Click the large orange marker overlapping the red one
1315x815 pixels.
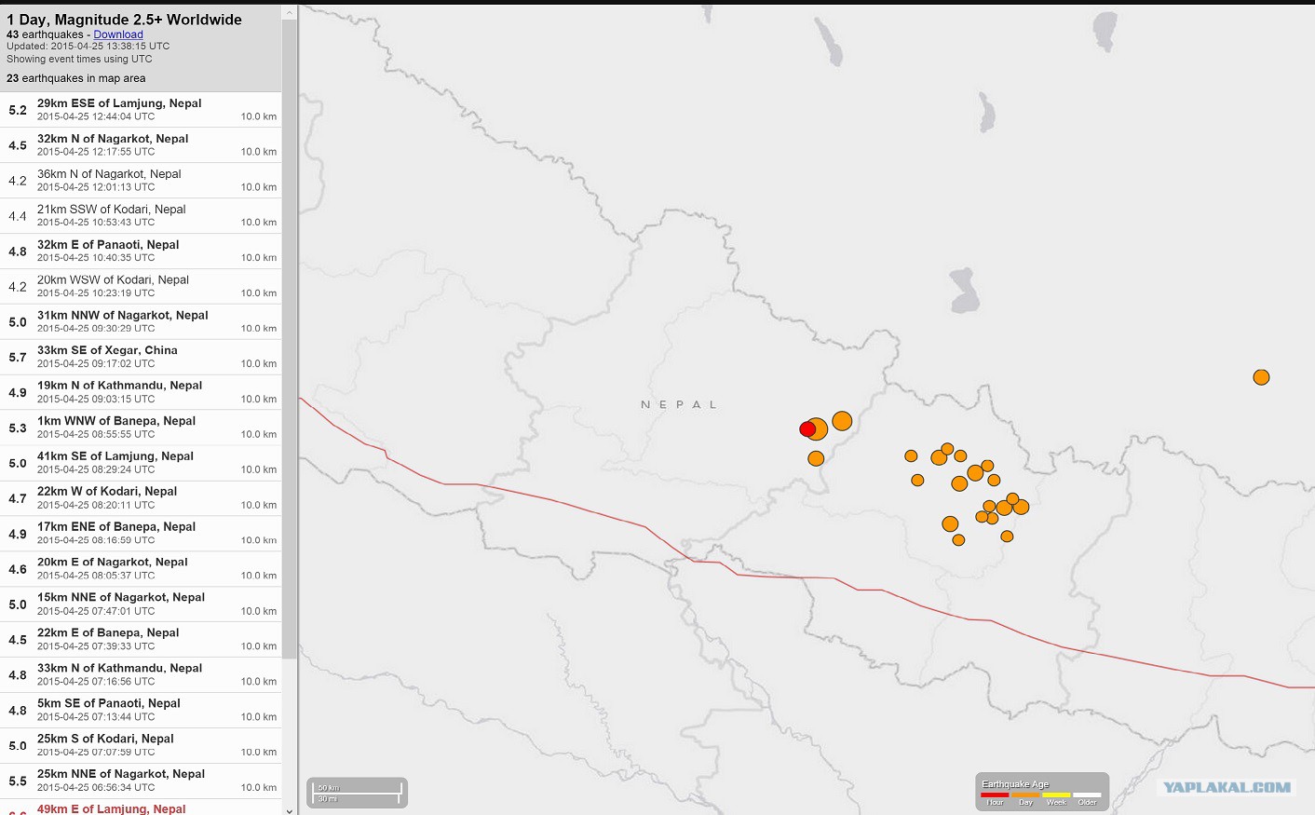[819, 428]
